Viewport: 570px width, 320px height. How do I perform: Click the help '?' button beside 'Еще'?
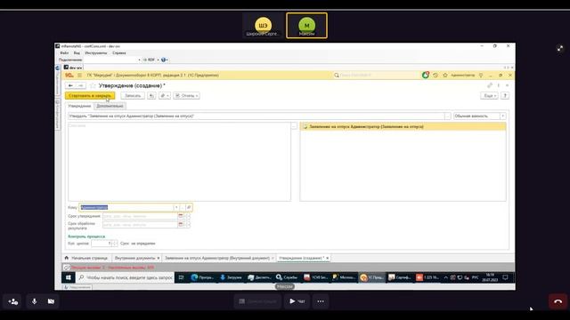click(505, 95)
